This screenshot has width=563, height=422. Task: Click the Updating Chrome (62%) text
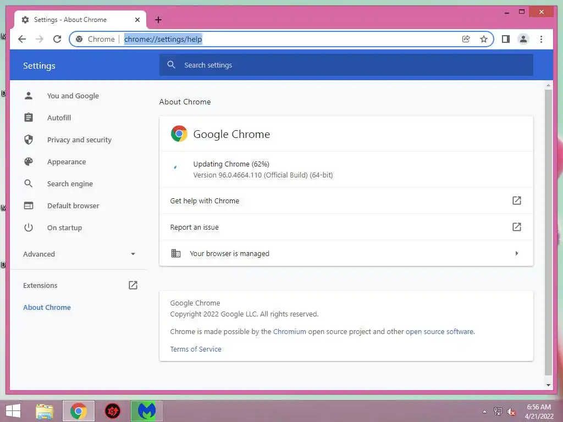[231, 164]
